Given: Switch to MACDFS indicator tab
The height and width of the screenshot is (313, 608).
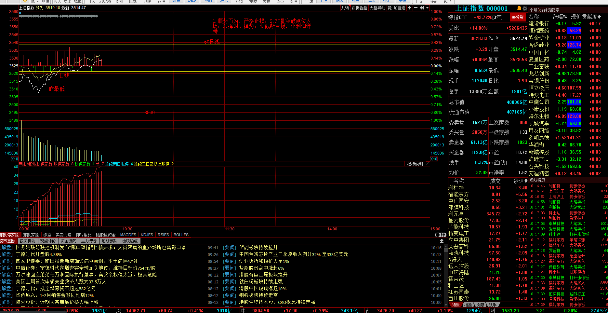Looking at the screenshot, I should coord(128,235).
